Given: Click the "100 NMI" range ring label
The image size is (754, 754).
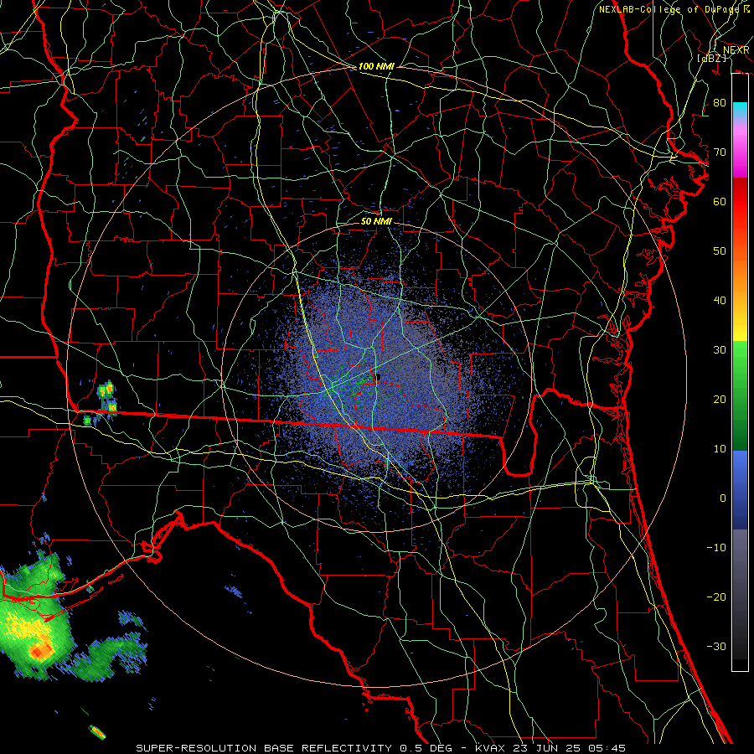Looking at the screenshot, I should [376, 66].
